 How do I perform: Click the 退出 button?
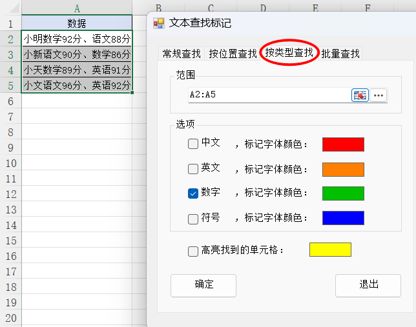(368, 285)
